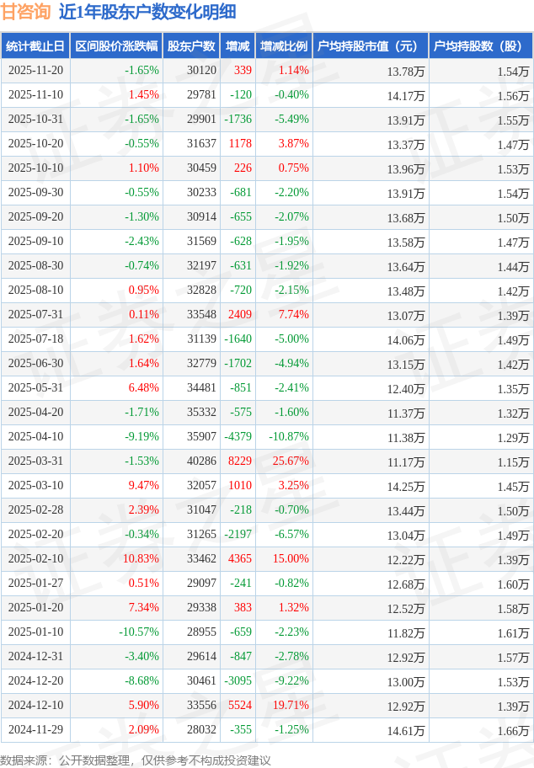Select the 2025-11-20 date cell
Viewport: 534px width, 768px height.
point(35,71)
